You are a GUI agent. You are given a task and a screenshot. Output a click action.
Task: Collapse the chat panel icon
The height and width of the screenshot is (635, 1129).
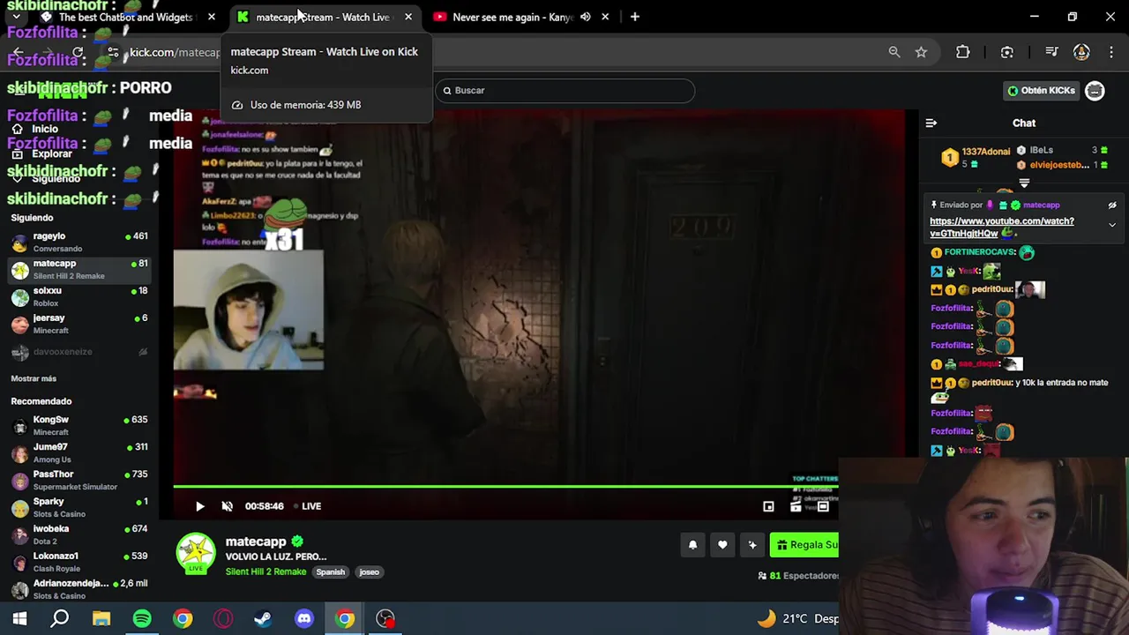click(x=931, y=123)
